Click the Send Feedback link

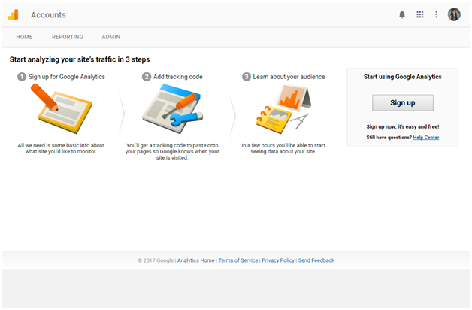coord(316,260)
